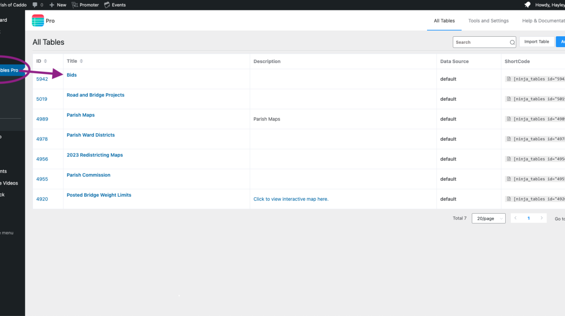Click the comments bubble icon in admin bar
The height and width of the screenshot is (316, 565).
(35, 5)
